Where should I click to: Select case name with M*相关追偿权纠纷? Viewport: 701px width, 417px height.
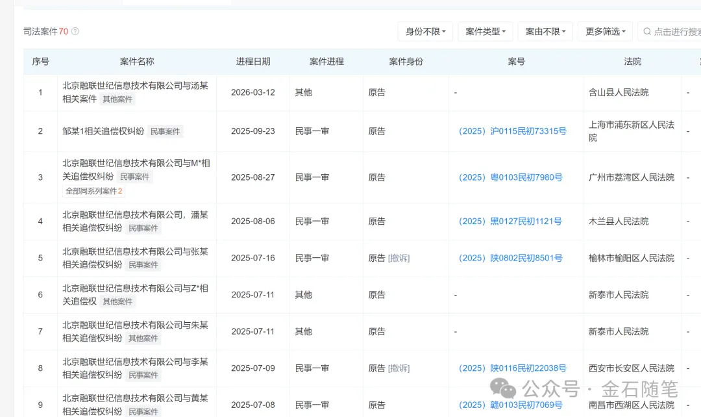[x=136, y=170]
